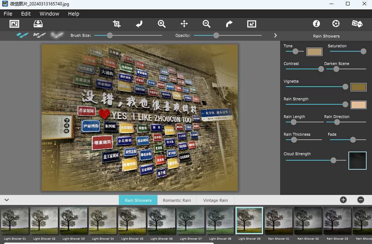This screenshot has height=244, width=372.
Task: Apply the Light Shower 04 preset
Action: coord(103,221)
